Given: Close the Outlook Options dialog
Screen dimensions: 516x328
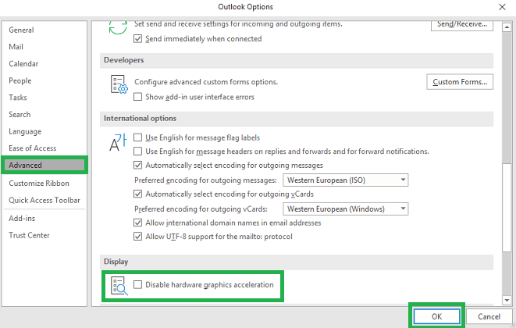Looking at the screenshot, I should [x=502, y=7].
